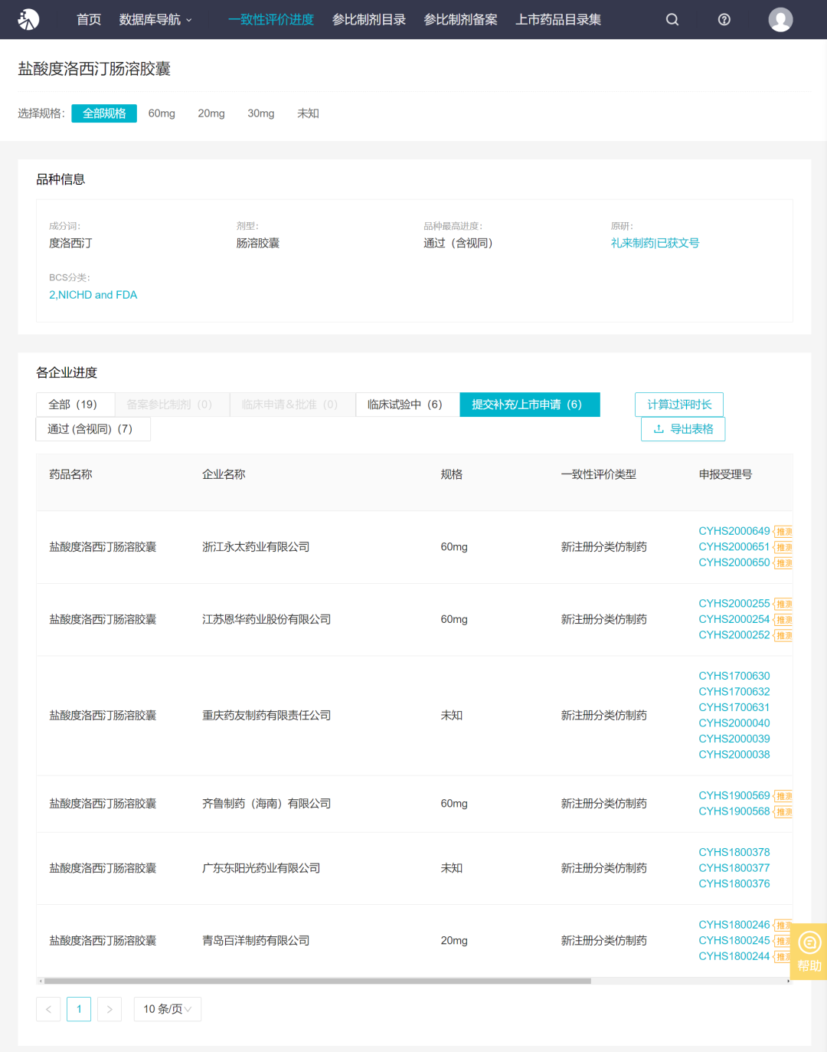827x1052 pixels.
Task: Click the 导出表格 export button
Action: (x=683, y=429)
